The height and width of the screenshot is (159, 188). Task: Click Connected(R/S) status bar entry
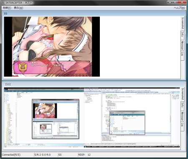click(x=18, y=155)
